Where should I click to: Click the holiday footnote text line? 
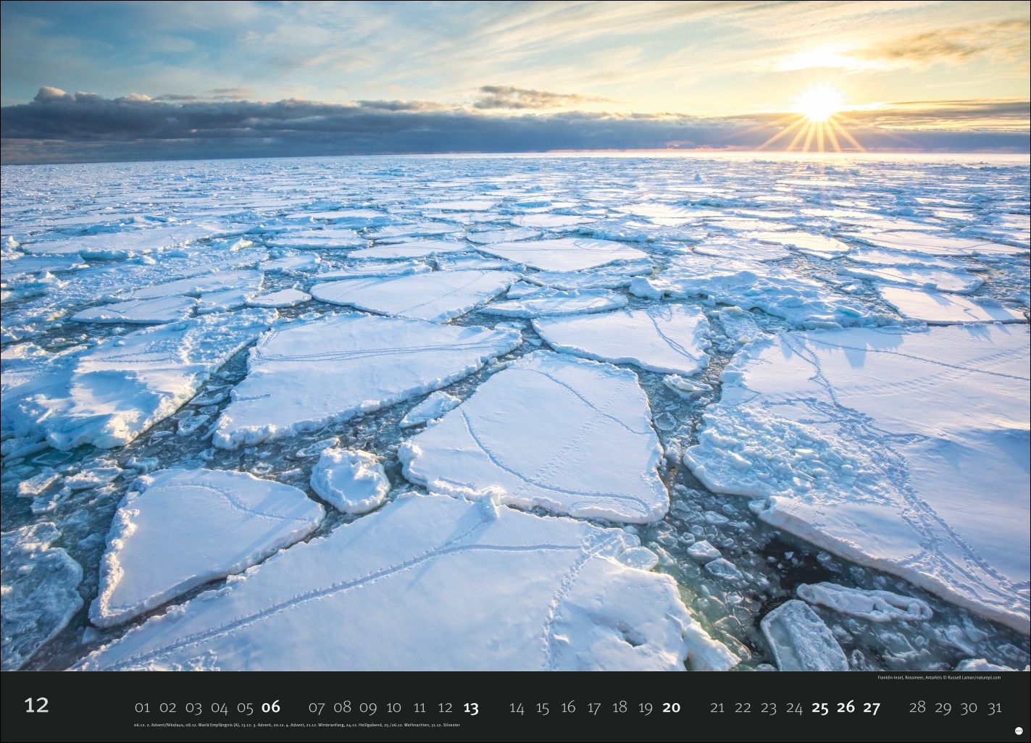[296, 725]
